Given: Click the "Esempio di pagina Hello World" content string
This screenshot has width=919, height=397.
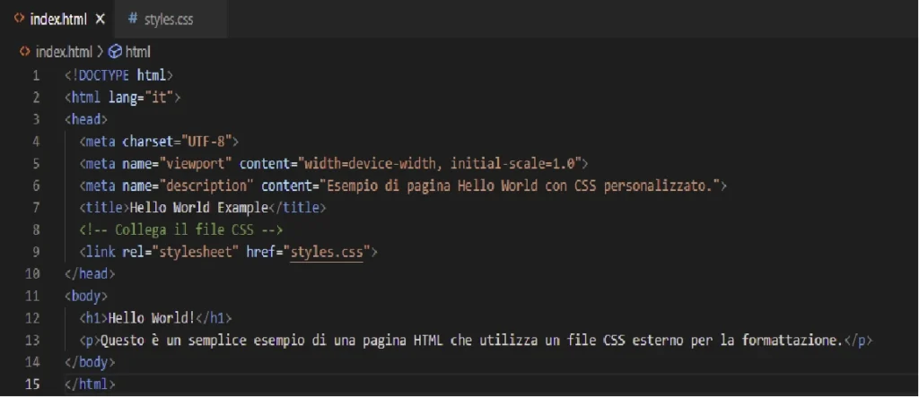Looking at the screenshot, I should (520, 186).
